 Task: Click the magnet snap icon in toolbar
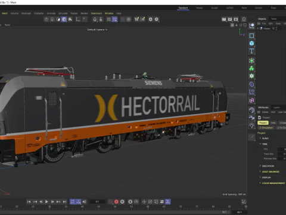(95, 19)
